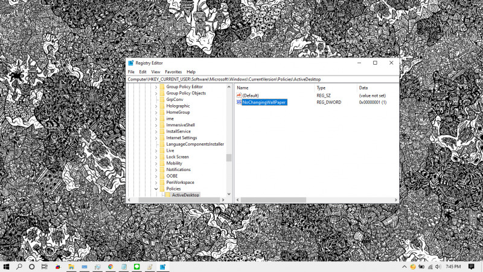The image size is (483, 272).
Task: Collapse the Policies key
Action: 156,189
